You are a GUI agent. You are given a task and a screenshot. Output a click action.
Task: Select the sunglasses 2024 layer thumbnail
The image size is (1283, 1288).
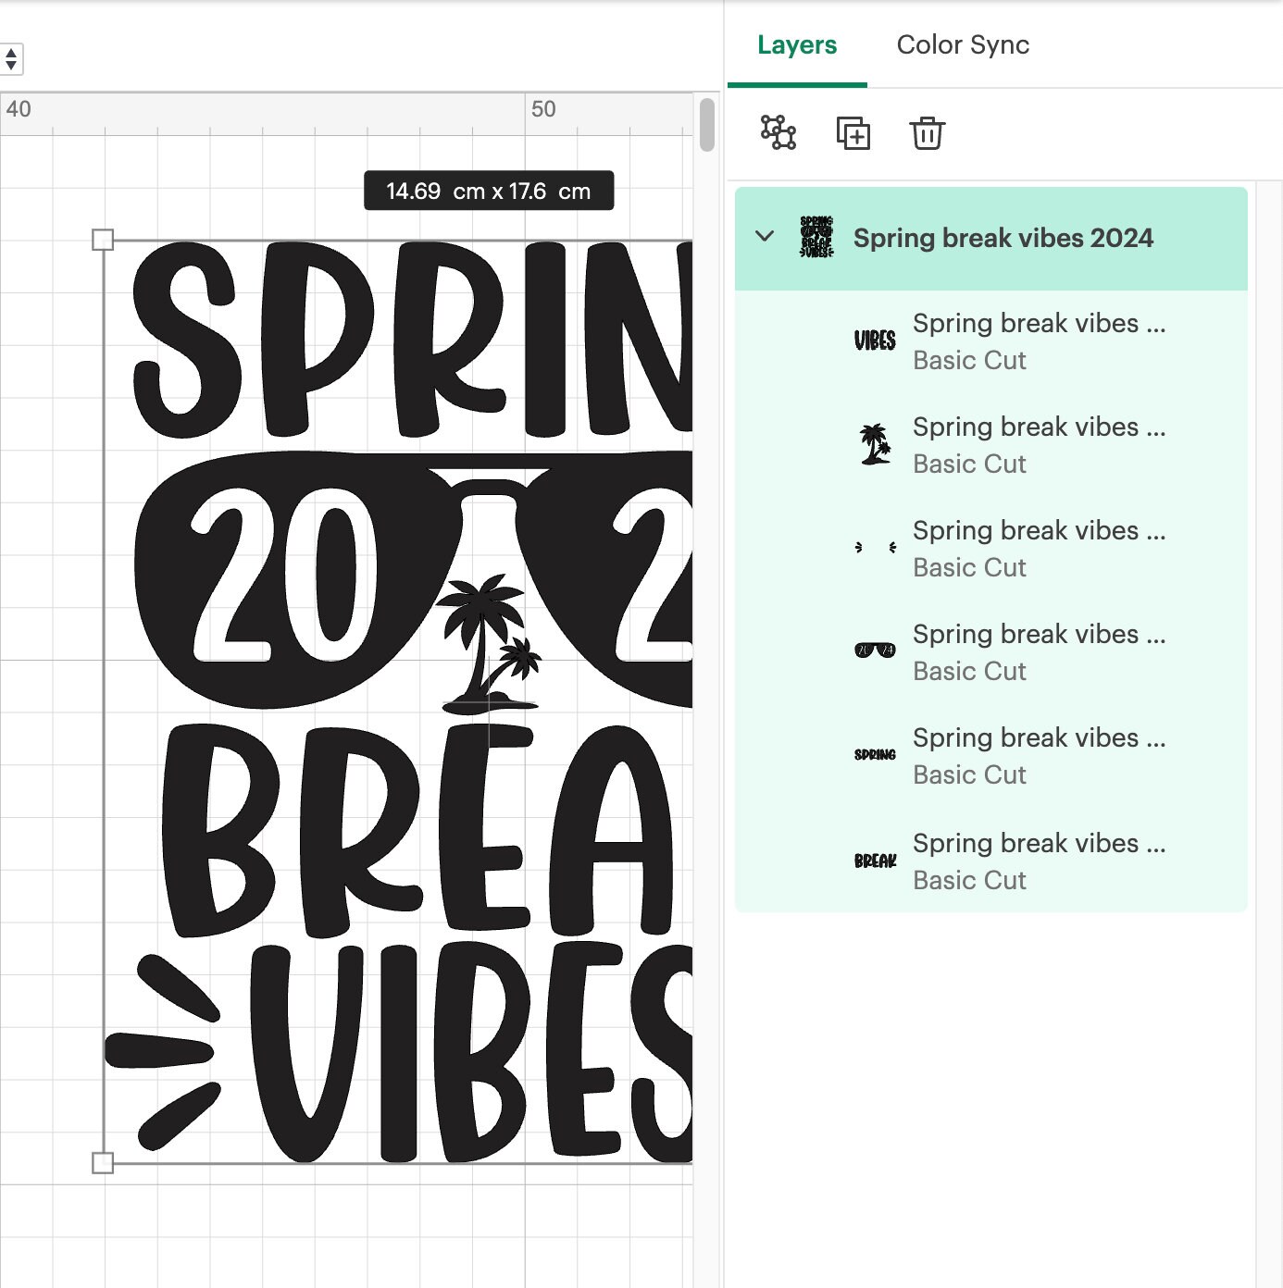click(x=874, y=650)
